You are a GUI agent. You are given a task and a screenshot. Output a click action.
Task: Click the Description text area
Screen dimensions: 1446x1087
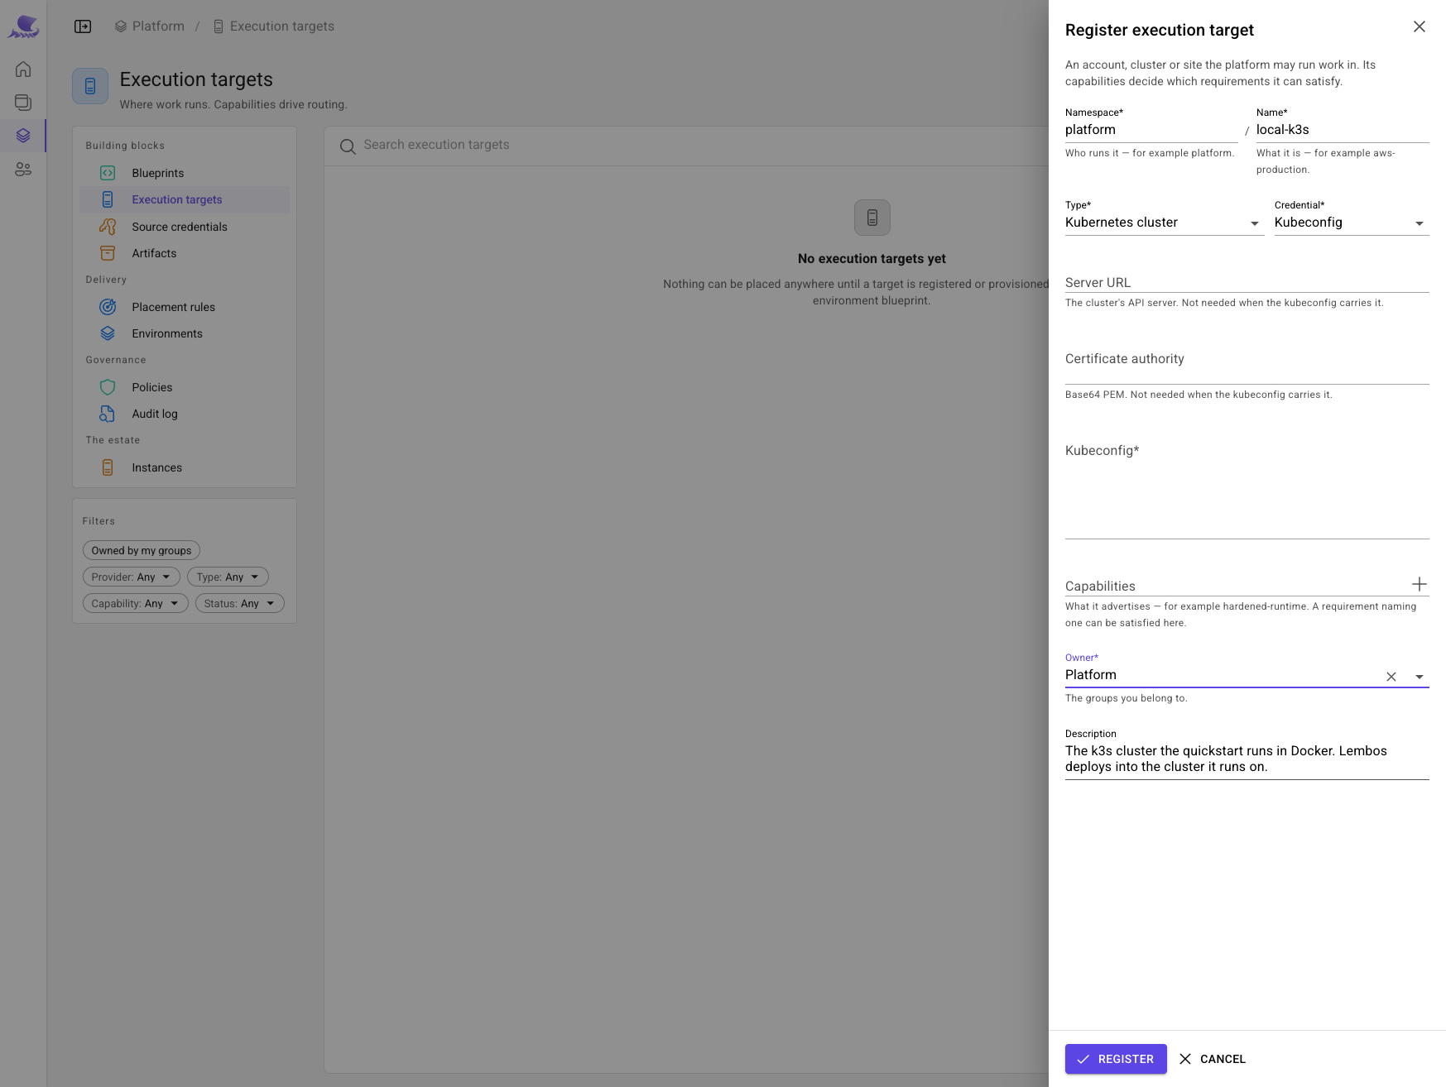pos(1247,759)
